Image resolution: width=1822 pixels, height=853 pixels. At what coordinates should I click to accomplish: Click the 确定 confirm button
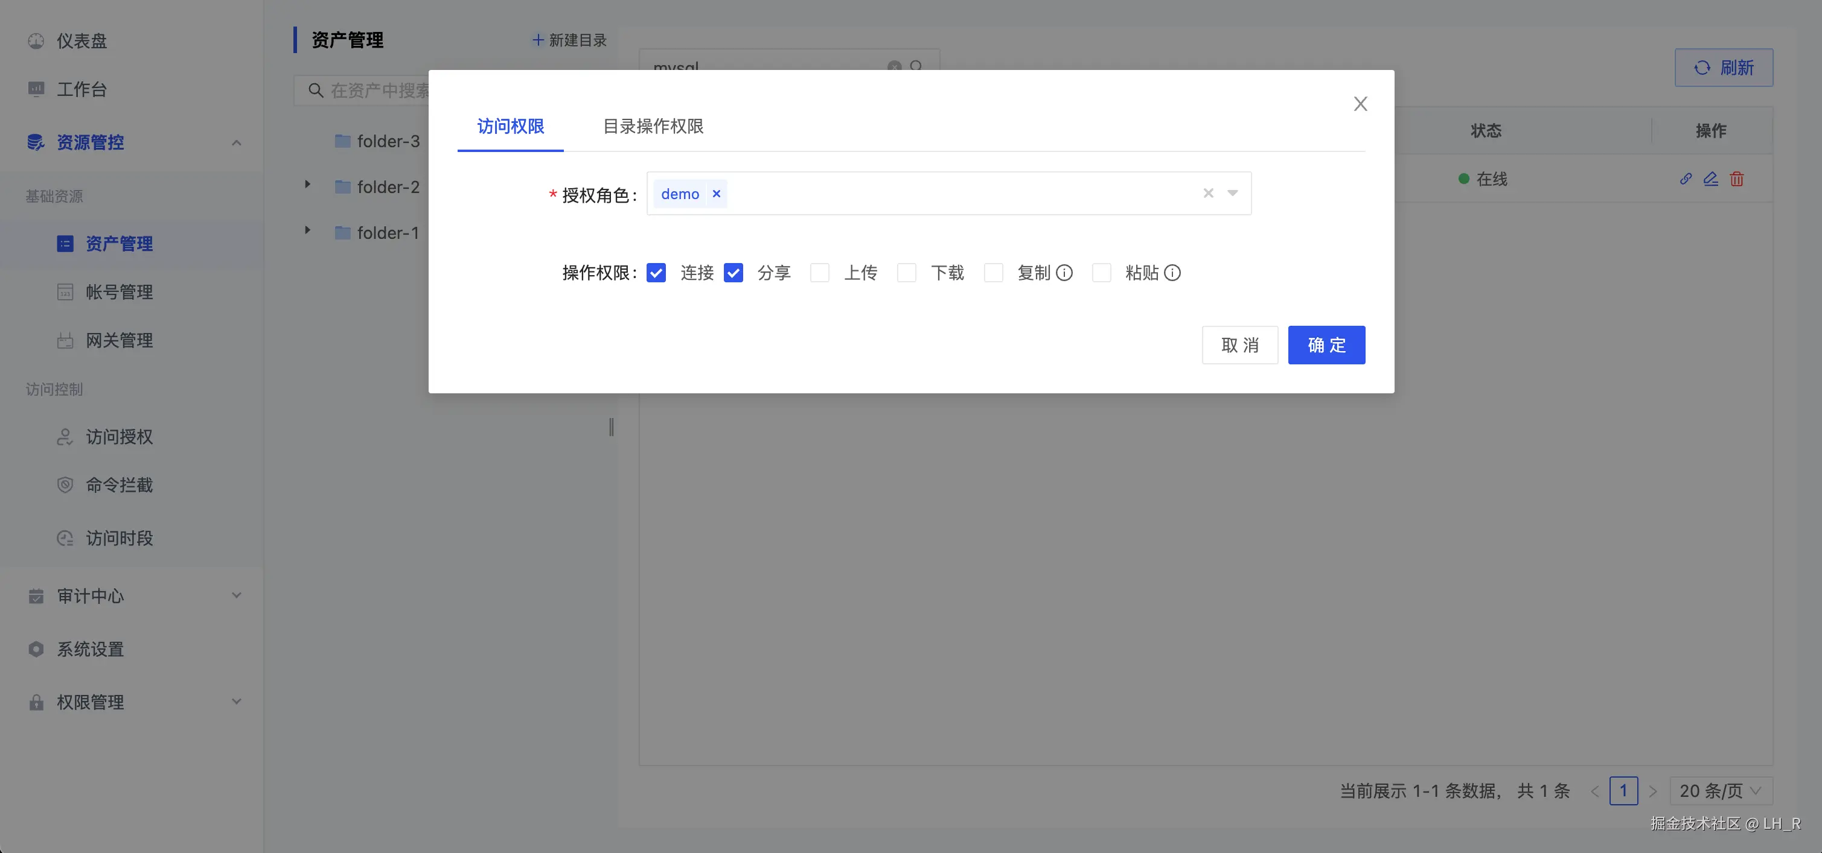tap(1326, 345)
